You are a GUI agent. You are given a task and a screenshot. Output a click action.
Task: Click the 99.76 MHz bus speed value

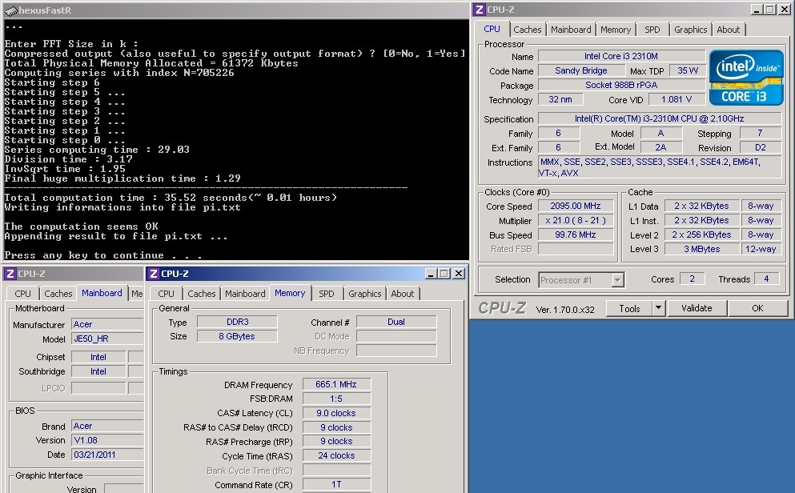(576, 235)
